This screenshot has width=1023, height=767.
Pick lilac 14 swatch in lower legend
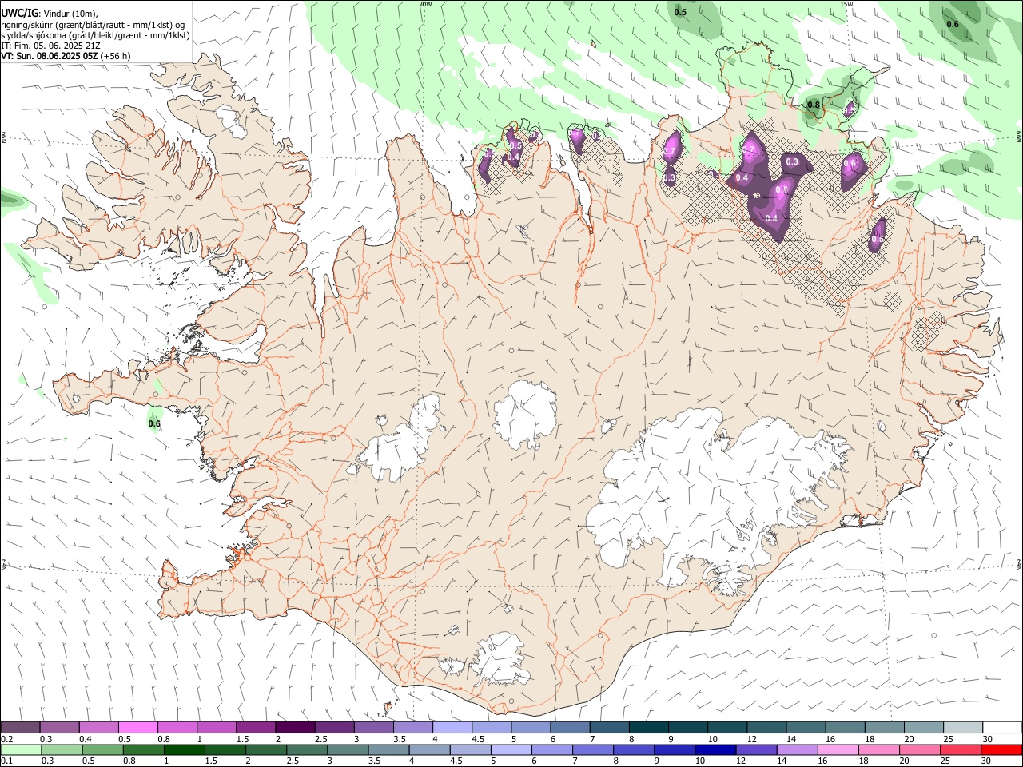(796, 749)
